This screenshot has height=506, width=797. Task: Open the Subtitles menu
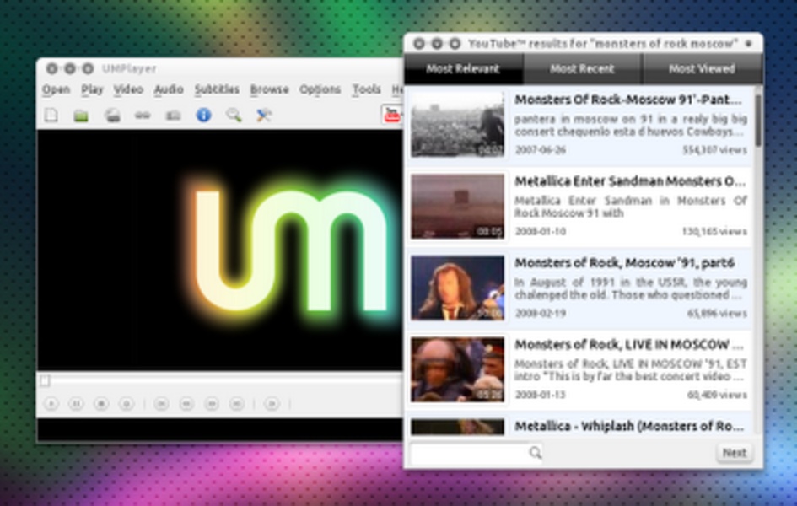point(217,90)
